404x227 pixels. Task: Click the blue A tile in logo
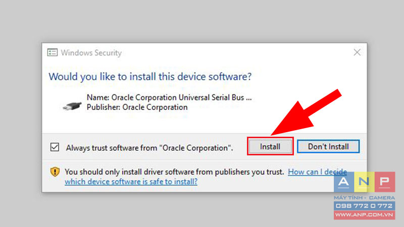coord(344,182)
